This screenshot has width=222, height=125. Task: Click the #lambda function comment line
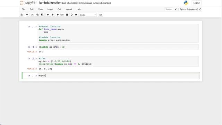pos(49,37)
